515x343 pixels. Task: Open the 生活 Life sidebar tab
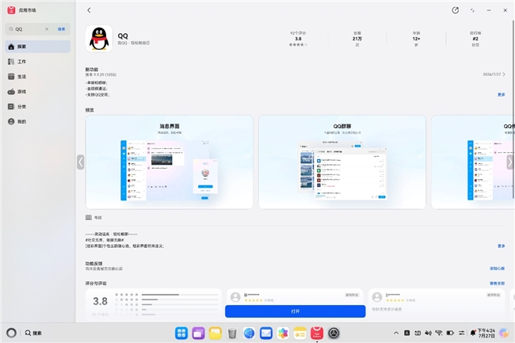[x=38, y=77]
